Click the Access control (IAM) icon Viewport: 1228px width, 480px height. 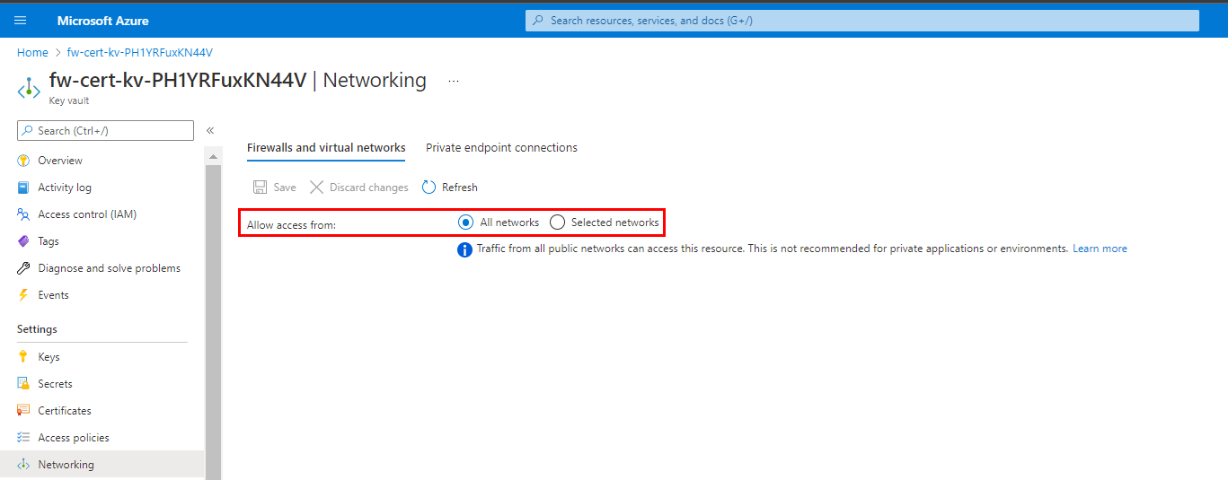[23, 214]
